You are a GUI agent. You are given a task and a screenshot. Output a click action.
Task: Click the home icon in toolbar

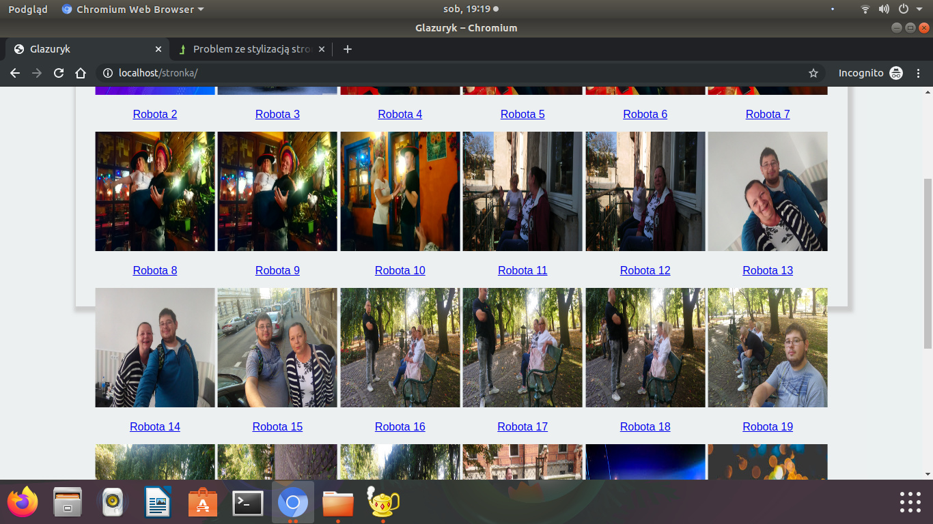(x=81, y=73)
